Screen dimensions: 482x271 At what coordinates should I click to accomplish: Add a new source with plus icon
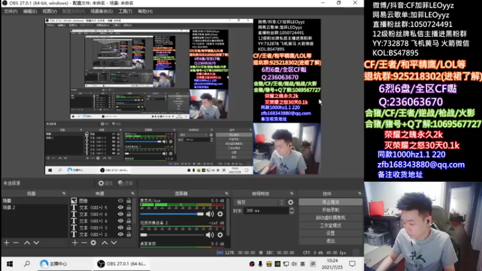click(75, 243)
